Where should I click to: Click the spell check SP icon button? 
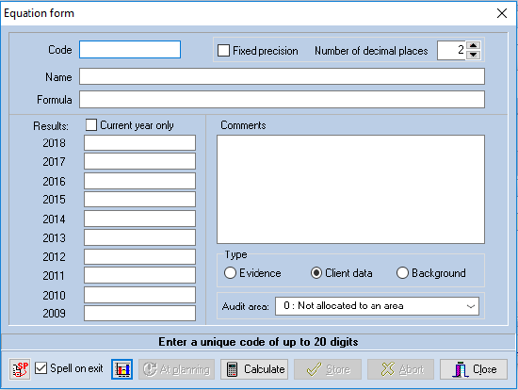[x=20, y=369]
